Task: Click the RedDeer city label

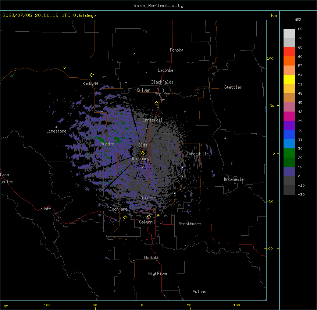Action: tap(162, 94)
